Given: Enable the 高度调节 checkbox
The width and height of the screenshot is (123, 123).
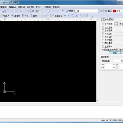Looking at the screenshot, I should click(103, 46).
